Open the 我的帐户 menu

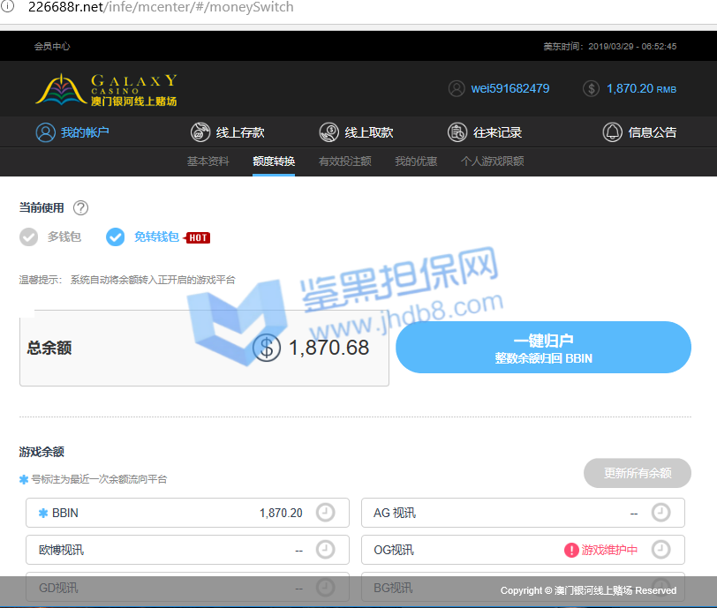tap(72, 132)
